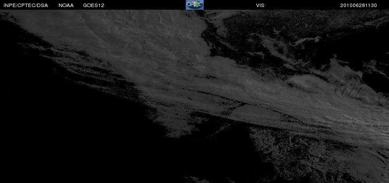Image resolution: width=389 pixels, height=183 pixels.
Task: Click the VIS channel label
Action: click(260, 5)
